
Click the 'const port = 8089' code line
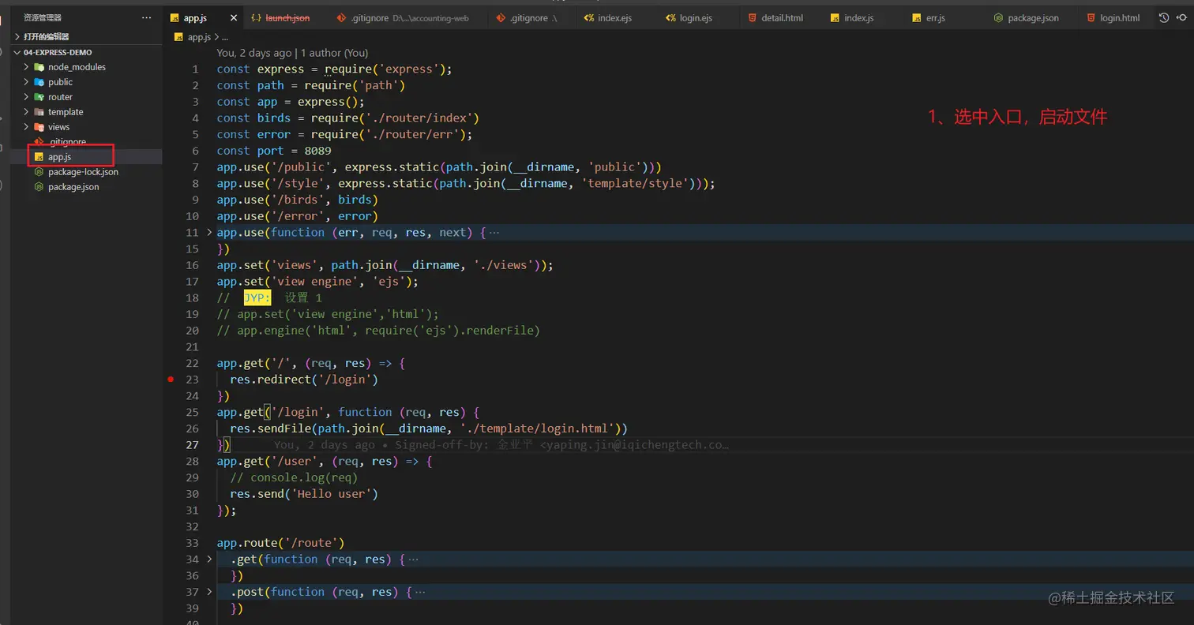tap(274, 151)
